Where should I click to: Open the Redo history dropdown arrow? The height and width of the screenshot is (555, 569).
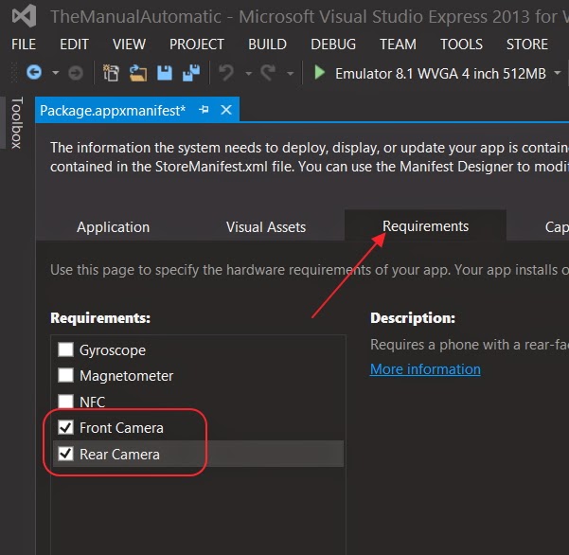tap(290, 74)
